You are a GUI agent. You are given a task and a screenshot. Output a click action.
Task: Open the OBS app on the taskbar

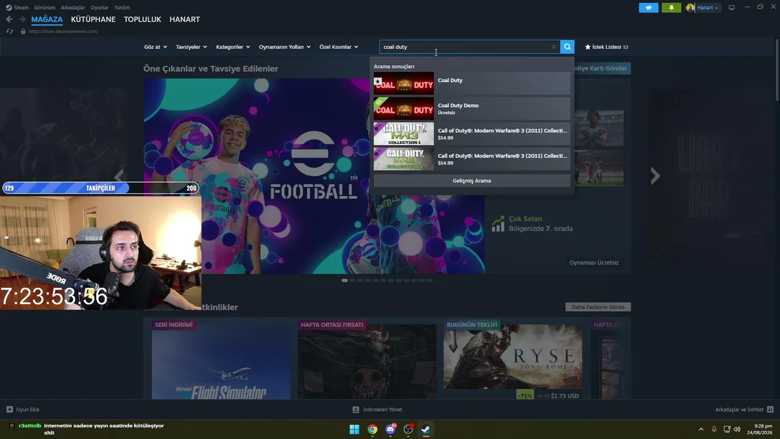(408, 429)
